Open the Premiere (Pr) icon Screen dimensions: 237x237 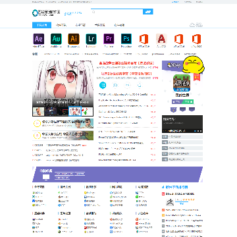point(109,39)
